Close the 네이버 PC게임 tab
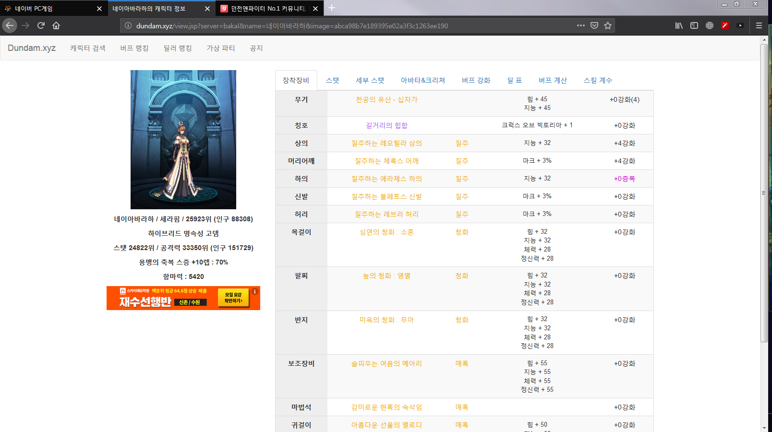Screen dimensions: 772x432 [x=99, y=9]
